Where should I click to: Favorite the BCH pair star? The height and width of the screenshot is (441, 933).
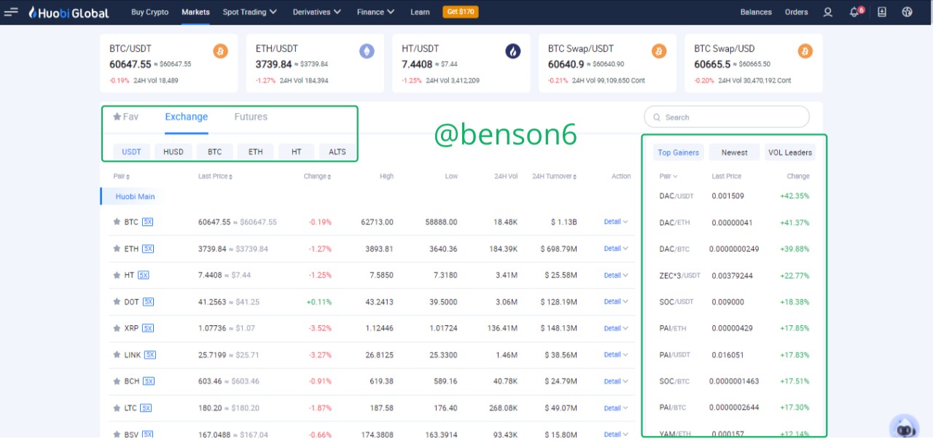(117, 381)
